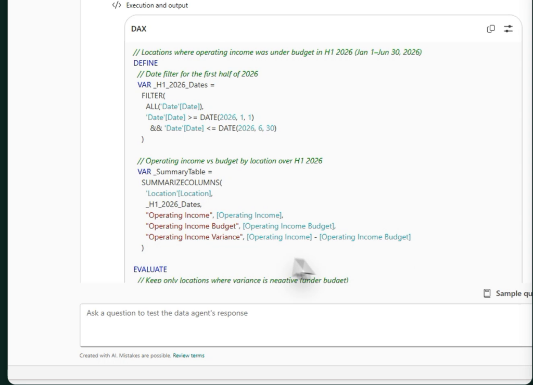Click the Execution and output code icon
This screenshot has width=533, height=385.
(117, 5)
